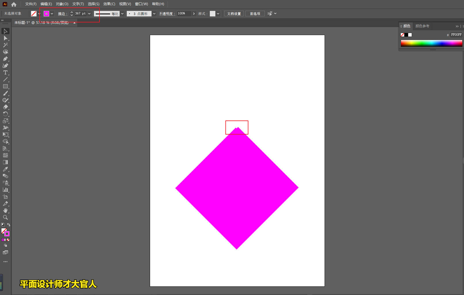Image resolution: width=464 pixels, height=295 pixels.
Task: Expand the stroke weight dropdown
Action: [89, 14]
